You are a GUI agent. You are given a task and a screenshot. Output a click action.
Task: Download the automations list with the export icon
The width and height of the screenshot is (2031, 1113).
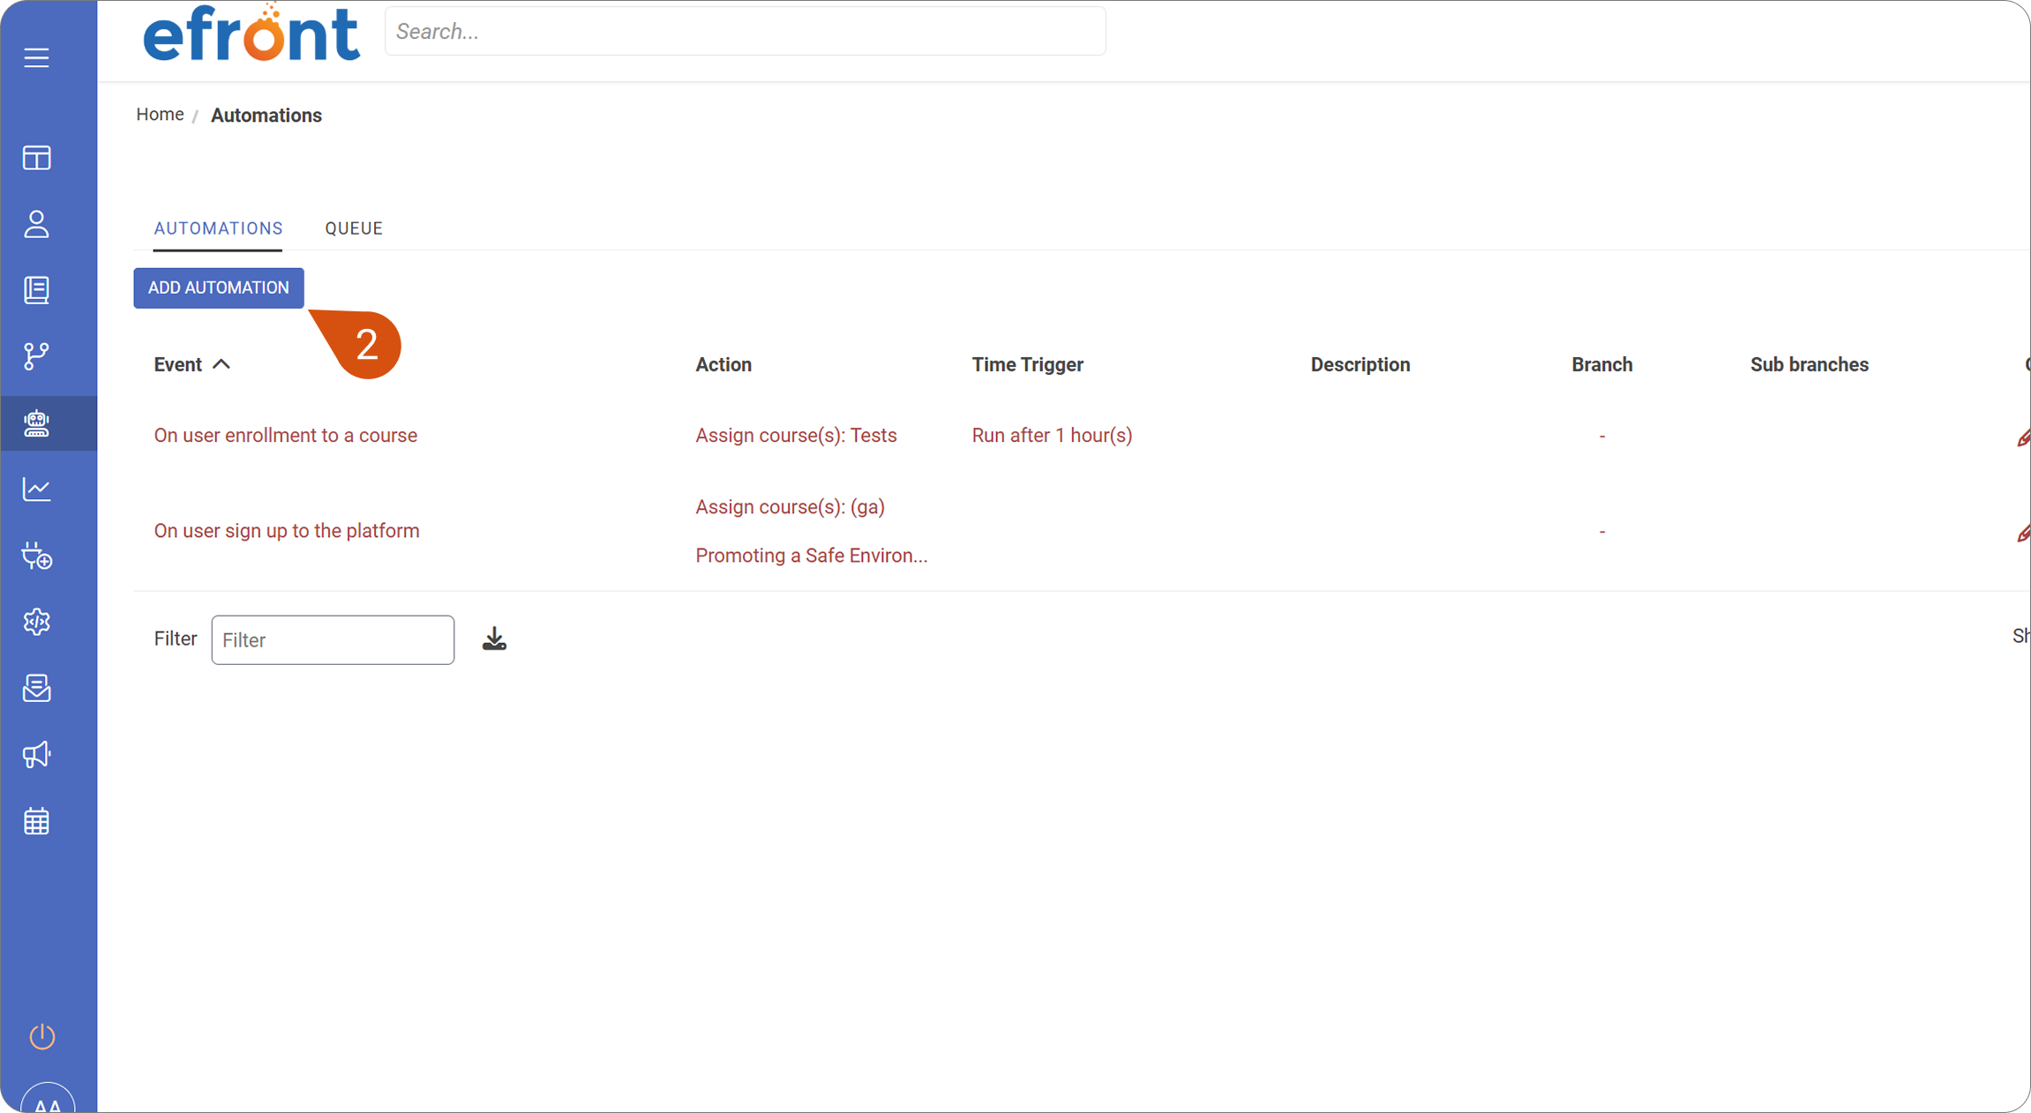pos(494,639)
